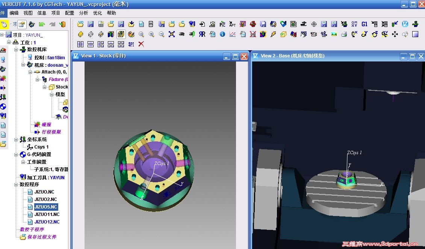Select JIZUO12.NC program
Screen dimensions: 425x249
(x=47, y=222)
